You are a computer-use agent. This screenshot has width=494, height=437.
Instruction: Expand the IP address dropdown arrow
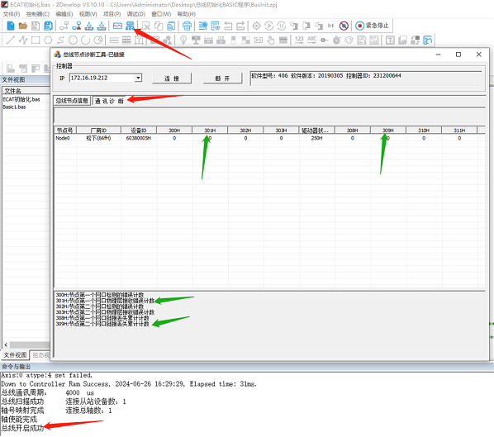138,78
